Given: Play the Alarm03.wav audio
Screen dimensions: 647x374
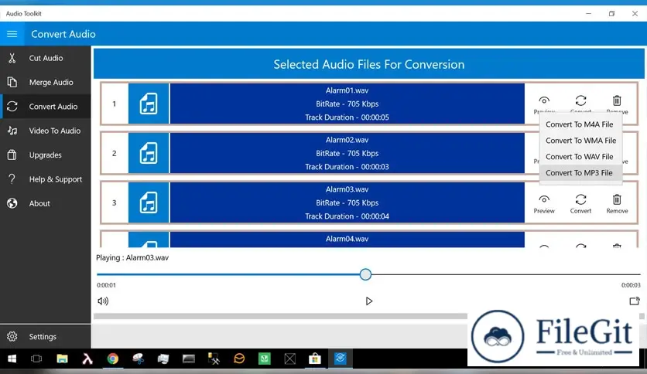Looking at the screenshot, I should coord(369,301).
